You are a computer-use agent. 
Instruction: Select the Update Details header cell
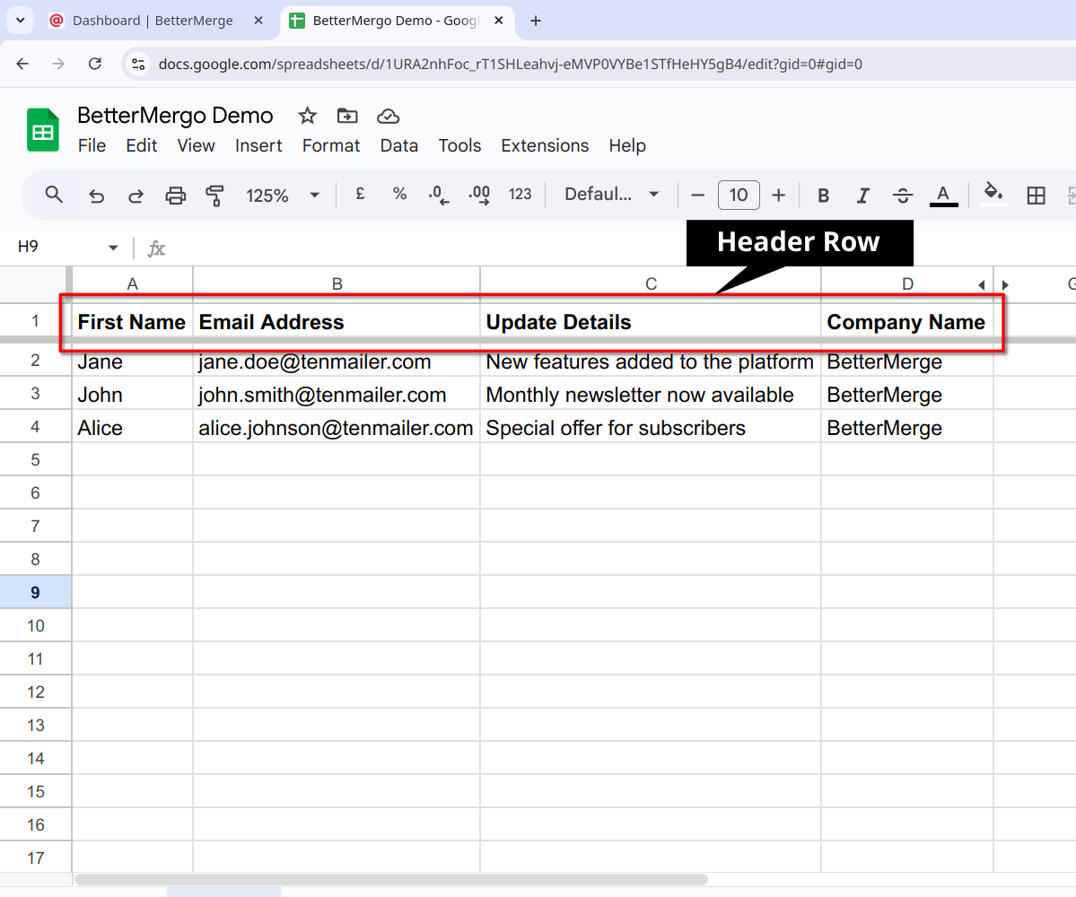[x=651, y=322]
